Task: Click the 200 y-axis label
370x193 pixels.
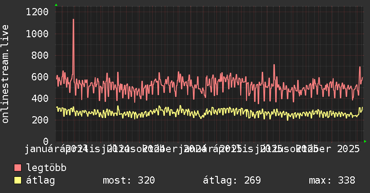Action: pos(40,120)
